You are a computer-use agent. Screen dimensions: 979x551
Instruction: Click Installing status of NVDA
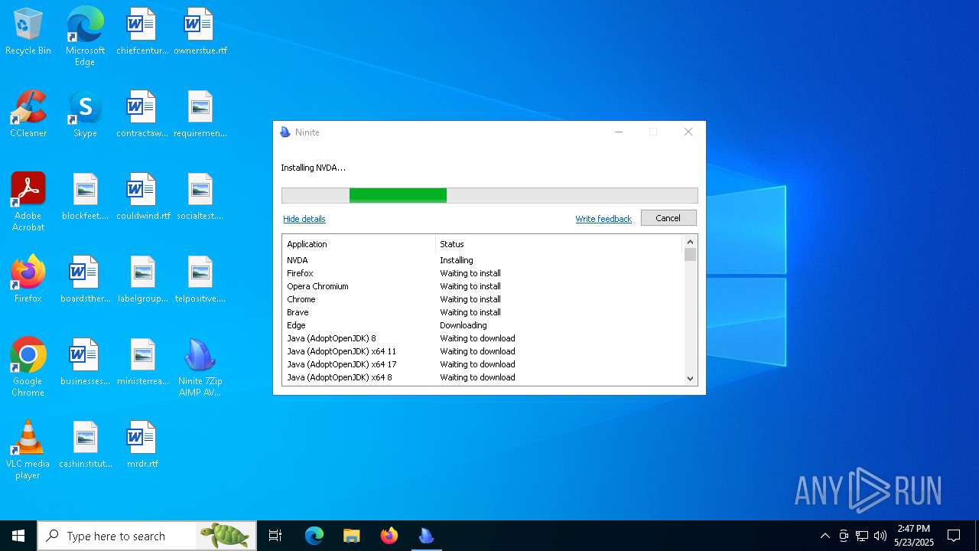coord(457,260)
